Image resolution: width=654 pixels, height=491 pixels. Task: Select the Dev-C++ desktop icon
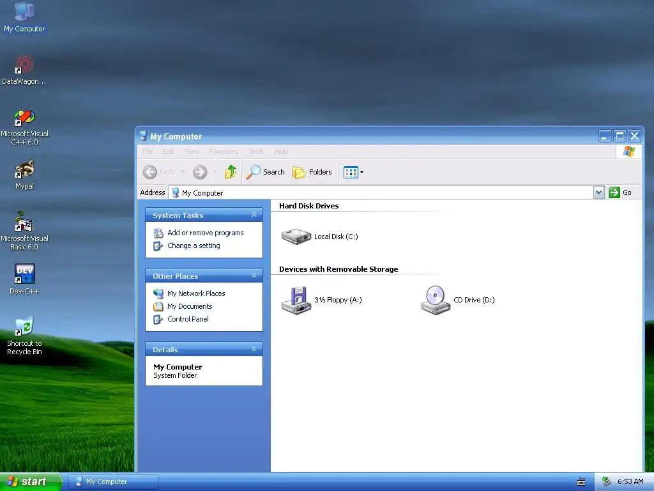click(24, 279)
